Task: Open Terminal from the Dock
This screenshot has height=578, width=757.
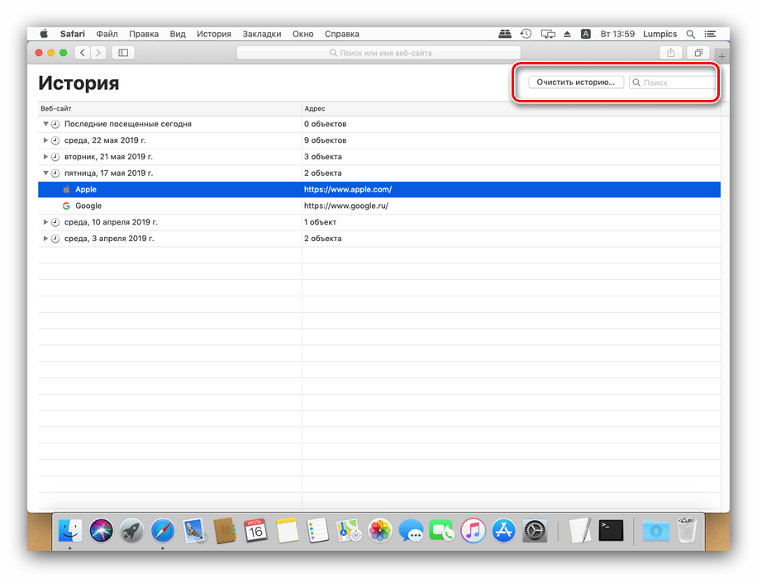Action: click(611, 530)
